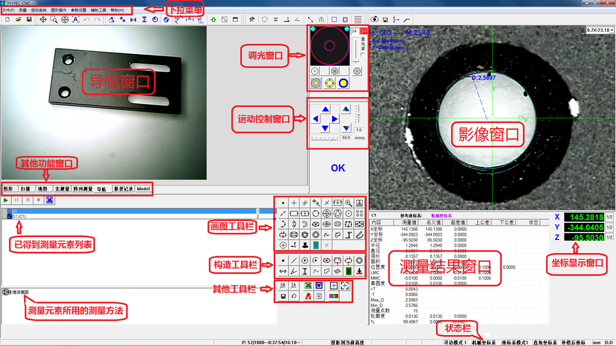Export results with the Excel icon
Screen dimensions: 616x346
308,285
